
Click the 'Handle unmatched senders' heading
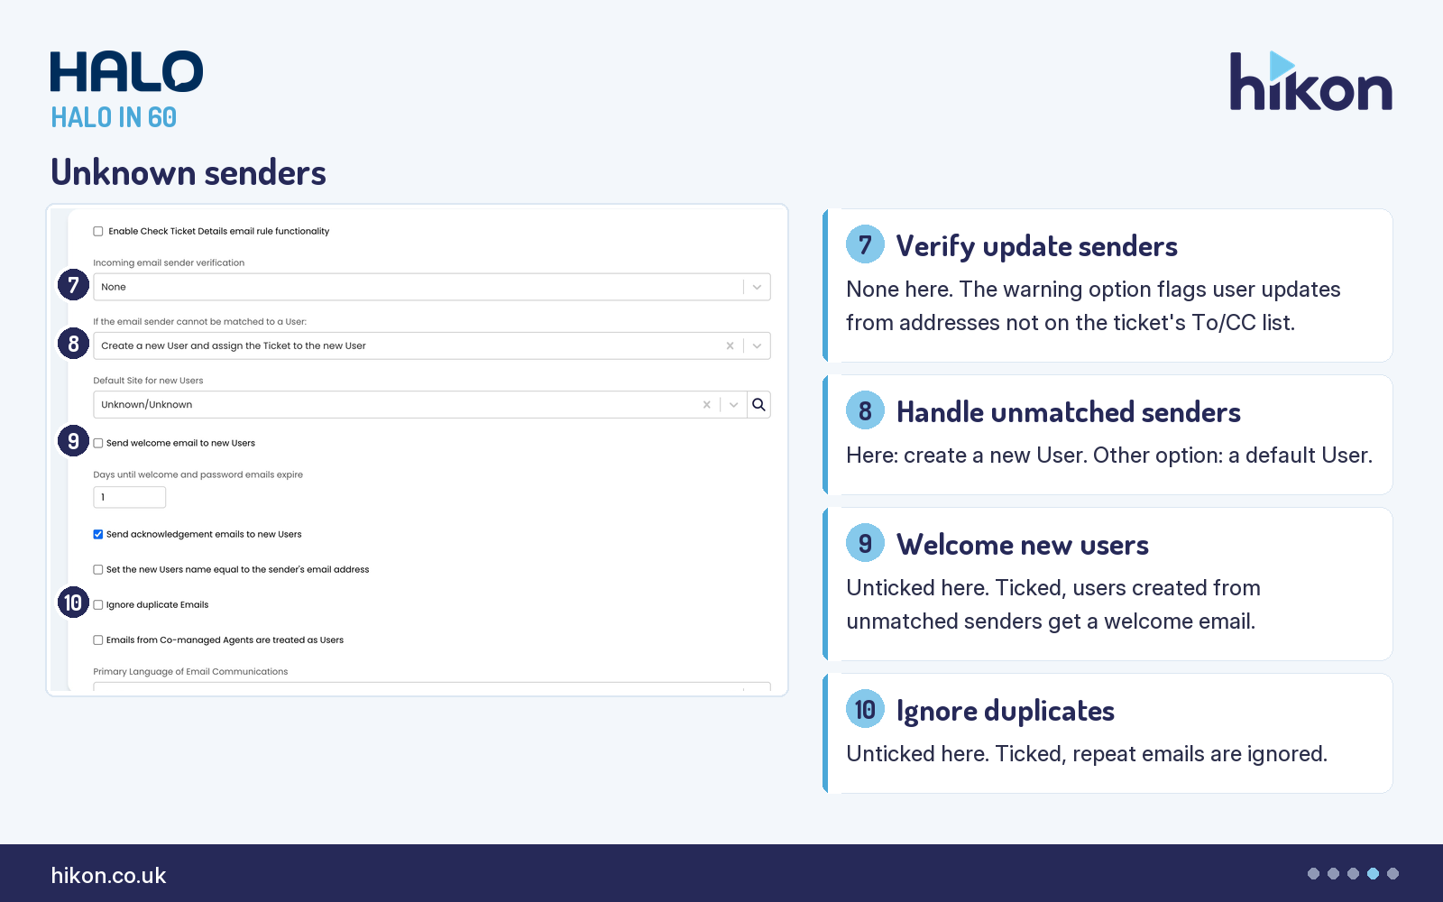click(x=1069, y=412)
